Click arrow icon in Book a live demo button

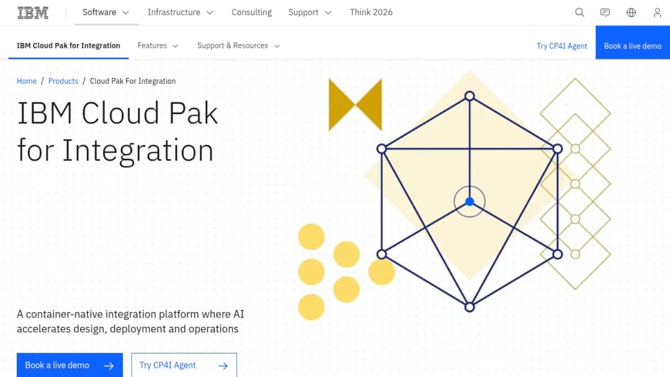109,366
